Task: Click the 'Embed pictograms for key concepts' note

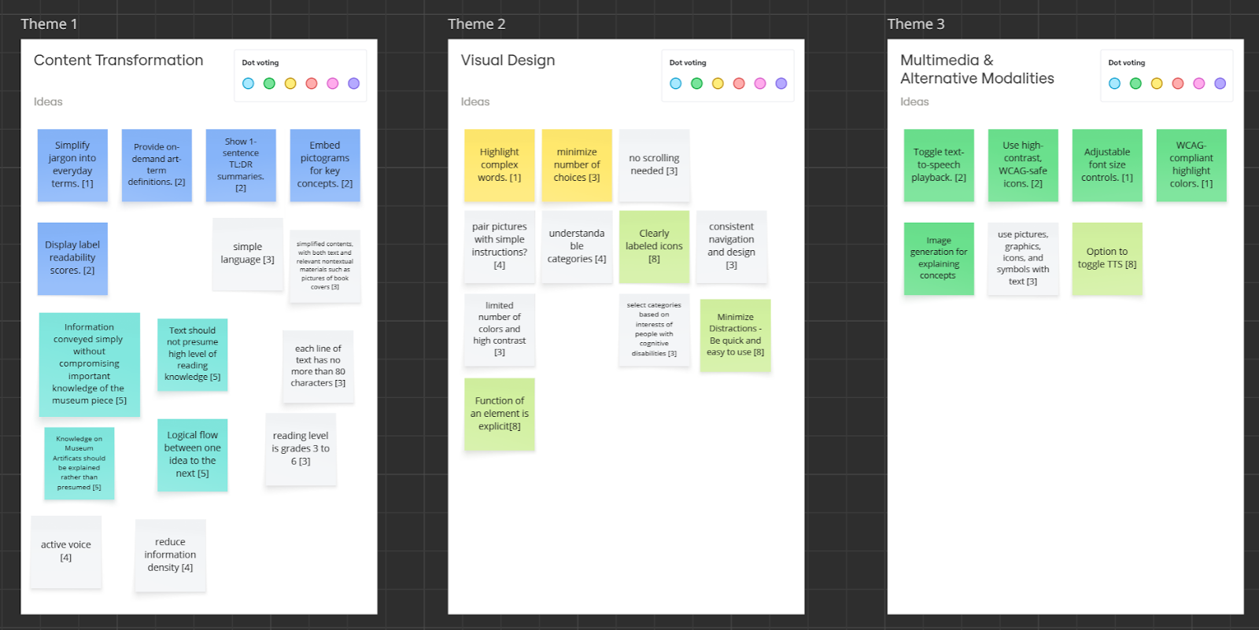Action: [325, 165]
